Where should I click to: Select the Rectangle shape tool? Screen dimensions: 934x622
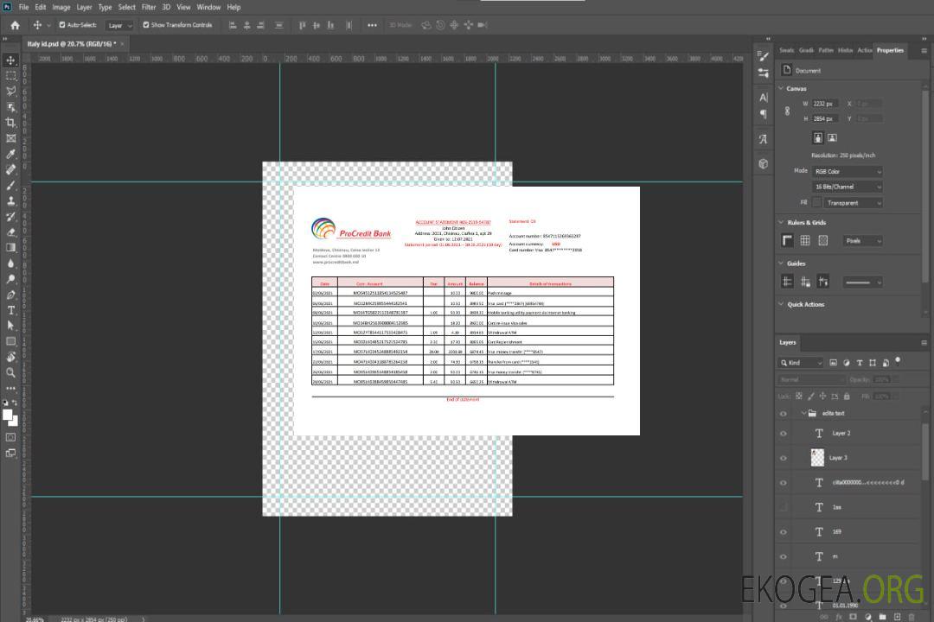point(10,341)
